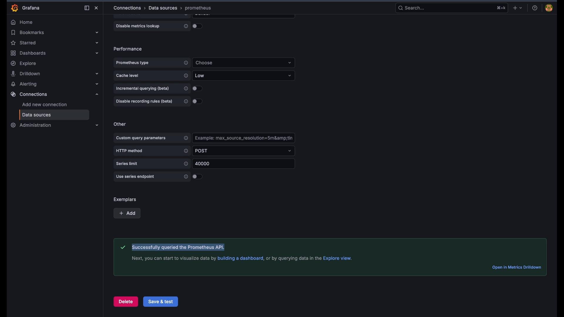Select Data sources in sidebar
Screen dimensions: 564x317
(54, 115)
